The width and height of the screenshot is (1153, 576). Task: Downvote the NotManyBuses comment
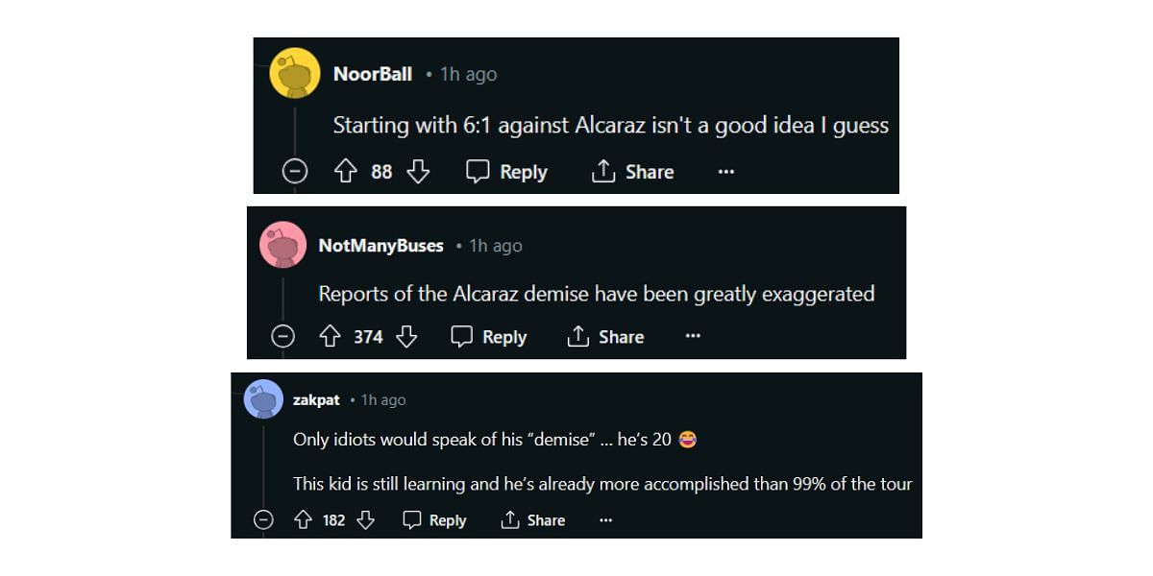pos(407,337)
